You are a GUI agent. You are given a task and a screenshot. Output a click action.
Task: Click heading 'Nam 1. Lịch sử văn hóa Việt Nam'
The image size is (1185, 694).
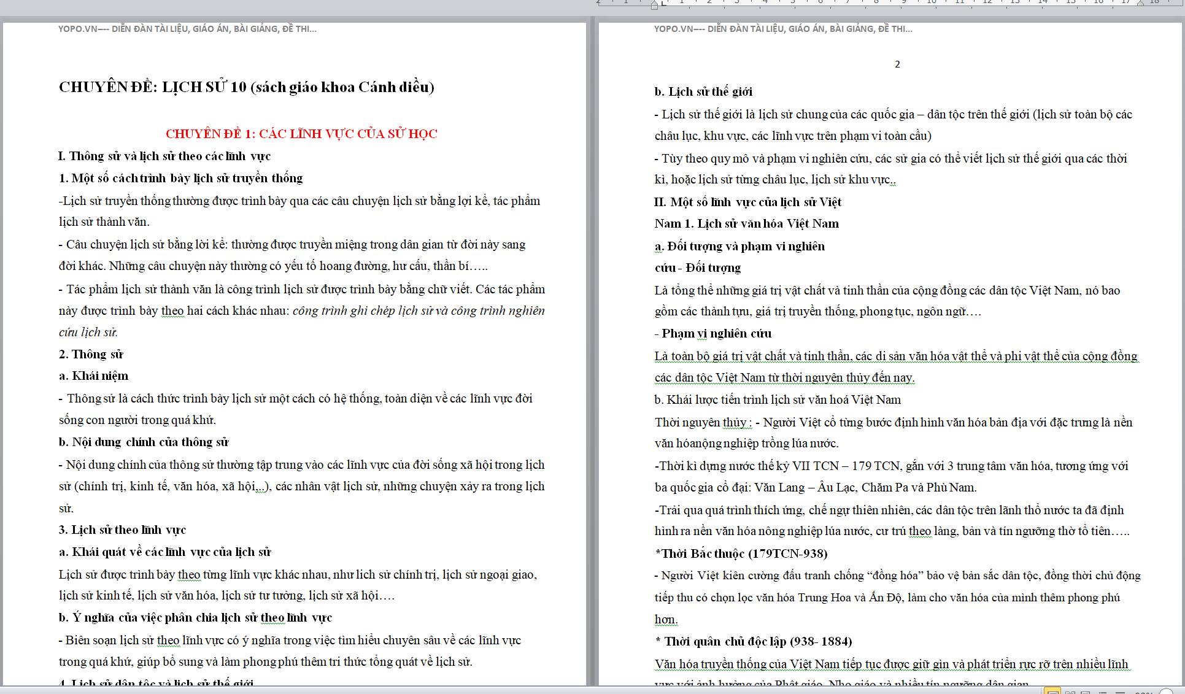746,224
